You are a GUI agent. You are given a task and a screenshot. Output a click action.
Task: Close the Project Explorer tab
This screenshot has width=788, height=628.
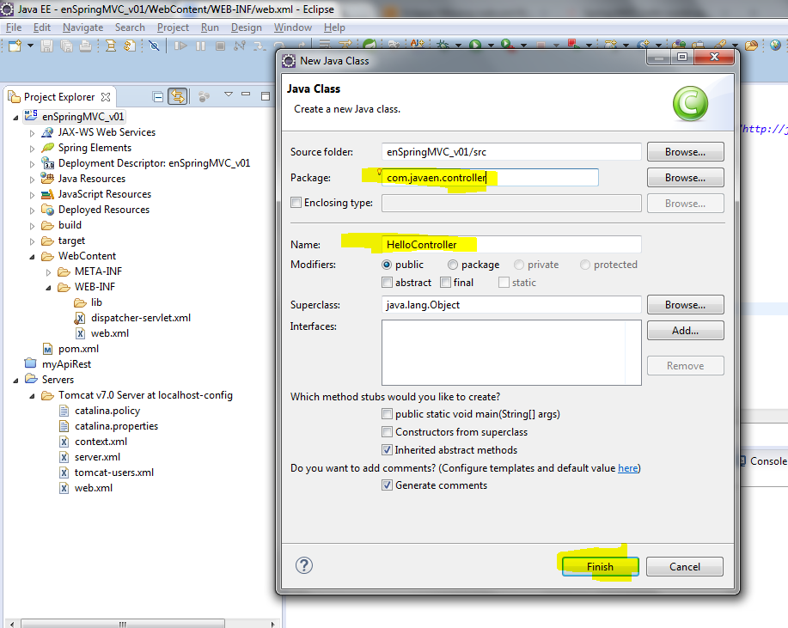106,96
